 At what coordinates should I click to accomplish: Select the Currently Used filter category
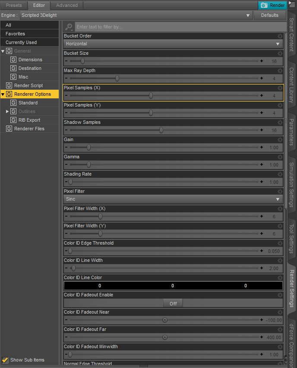[30, 42]
